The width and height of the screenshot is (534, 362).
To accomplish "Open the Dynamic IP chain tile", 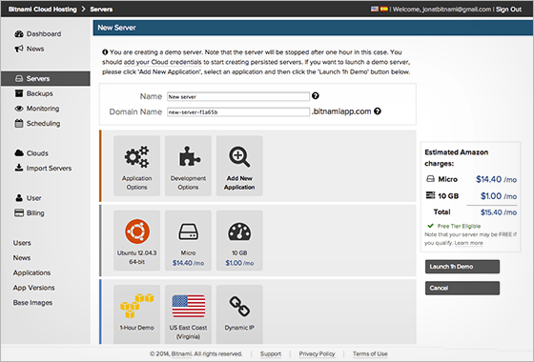I will point(239,314).
